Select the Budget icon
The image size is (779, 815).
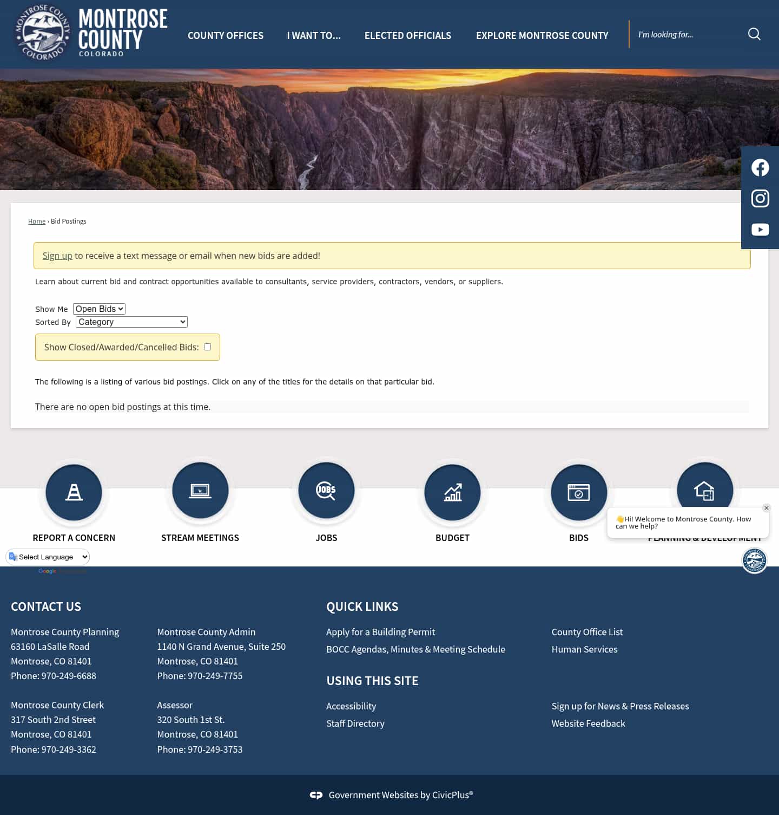(x=452, y=492)
